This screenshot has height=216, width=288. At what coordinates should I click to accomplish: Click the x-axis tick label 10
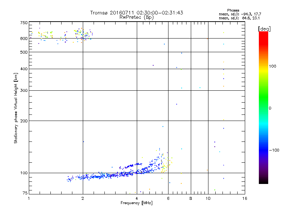pyautogui.click(x=208, y=198)
